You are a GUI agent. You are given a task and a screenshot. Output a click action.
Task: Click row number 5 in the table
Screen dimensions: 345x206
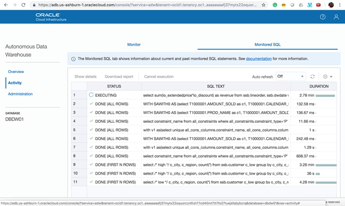click(75, 130)
